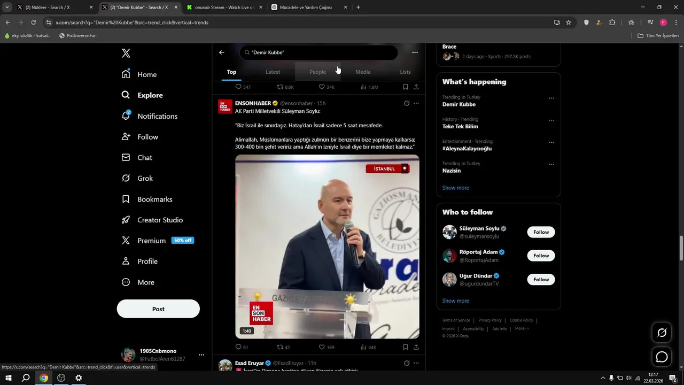This screenshot has height=385, width=684.
Task: Open the Demir Kubbe trending topic
Action: pyautogui.click(x=459, y=104)
